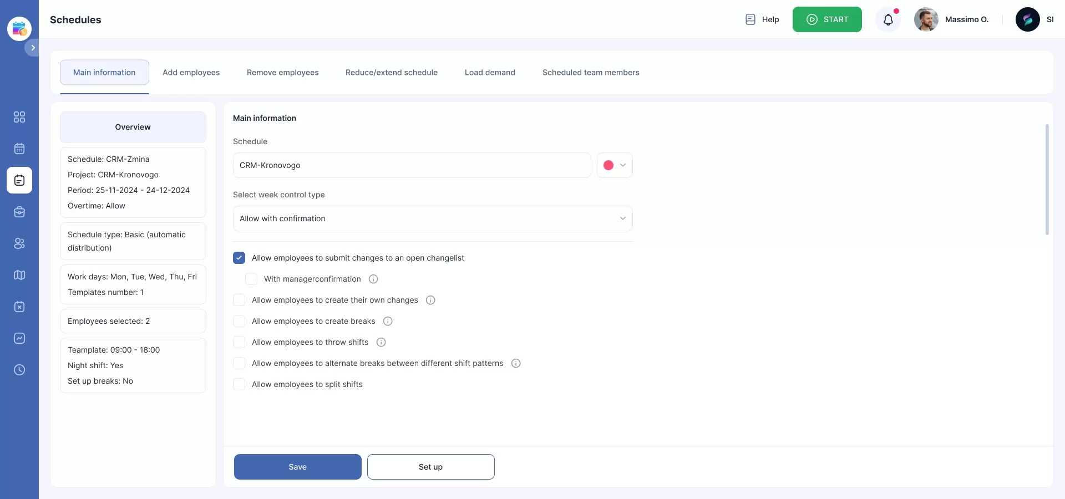Image resolution: width=1065 pixels, height=499 pixels.
Task: Click the notification bell icon
Action: tap(888, 20)
